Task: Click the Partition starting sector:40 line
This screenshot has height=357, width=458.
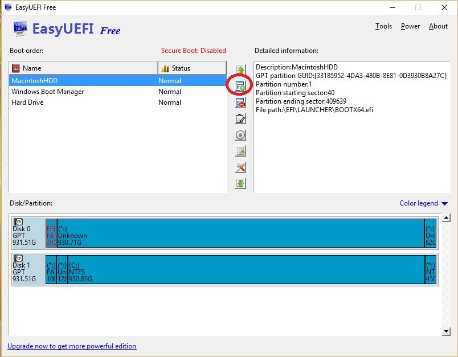Action: 295,93
